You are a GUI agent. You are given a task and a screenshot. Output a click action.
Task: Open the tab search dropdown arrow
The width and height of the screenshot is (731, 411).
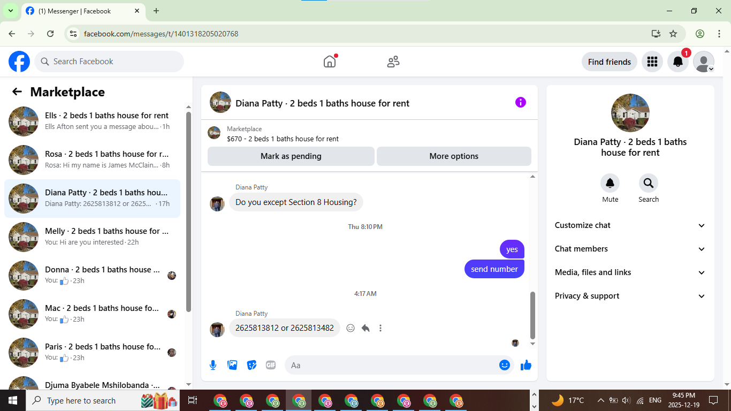click(10, 11)
